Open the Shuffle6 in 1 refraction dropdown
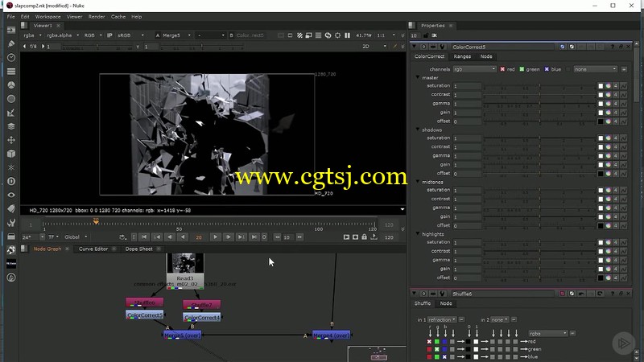644x362 pixels. pyautogui.click(x=442, y=319)
